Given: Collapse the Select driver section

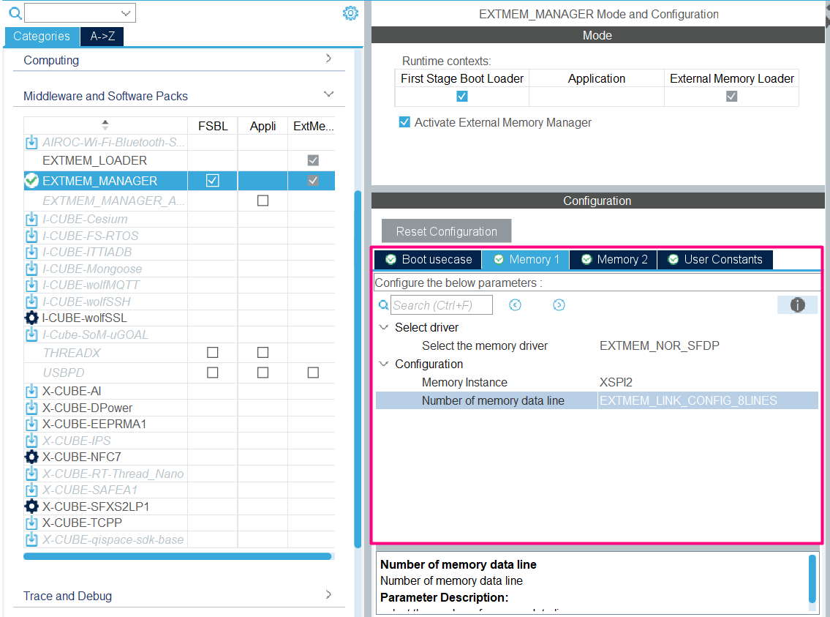Looking at the screenshot, I should (x=384, y=327).
